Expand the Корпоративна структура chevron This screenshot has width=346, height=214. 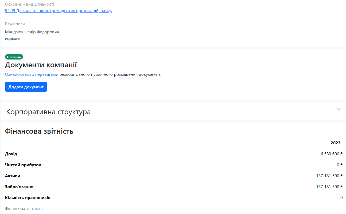coord(339,109)
